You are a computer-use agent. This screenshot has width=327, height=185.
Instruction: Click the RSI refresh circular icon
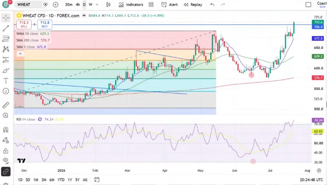(40, 120)
